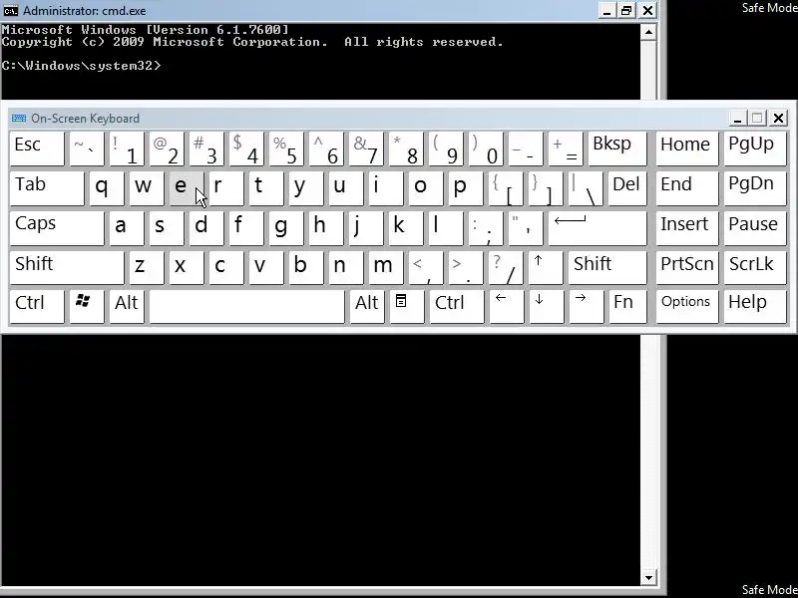Screen dimensions: 798x598
Task: Click the letter e key
Action: pos(186,188)
